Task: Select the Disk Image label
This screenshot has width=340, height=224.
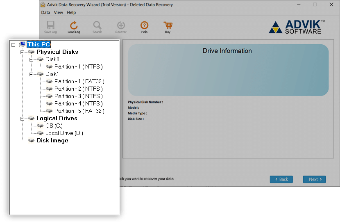Action: [x=52, y=141]
